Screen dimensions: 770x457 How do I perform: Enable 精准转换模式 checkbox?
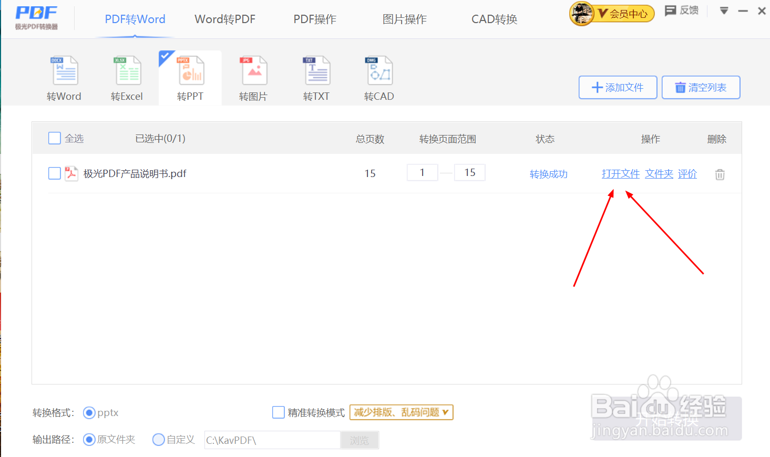[279, 412]
